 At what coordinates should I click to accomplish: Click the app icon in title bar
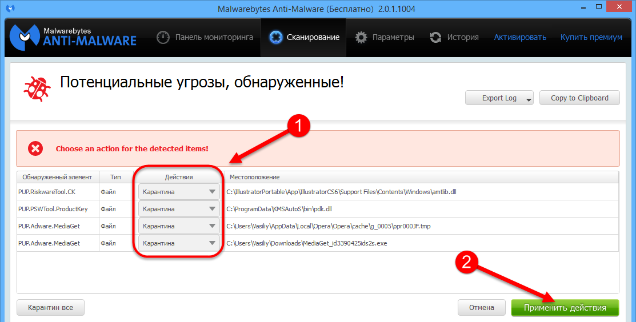(x=10, y=9)
